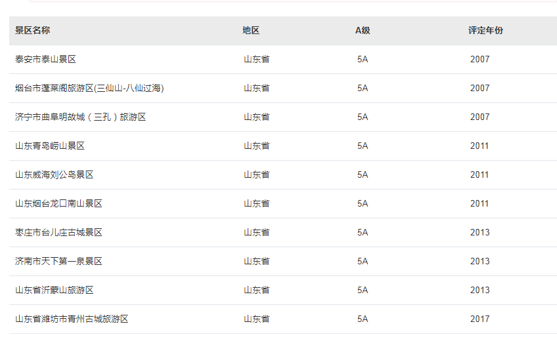
Task: Open 济南市天下第一泉景区 entry
Action: tap(58, 262)
